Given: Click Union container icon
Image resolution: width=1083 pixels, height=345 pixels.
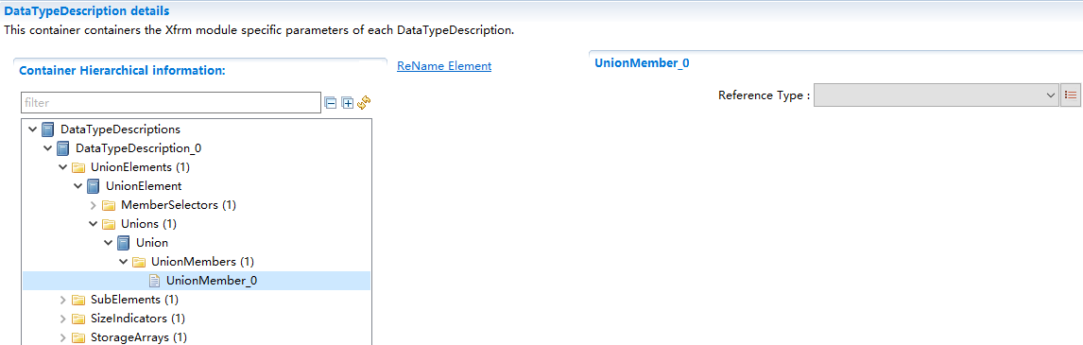Looking at the screenshot, I should (x=124, y=243).
